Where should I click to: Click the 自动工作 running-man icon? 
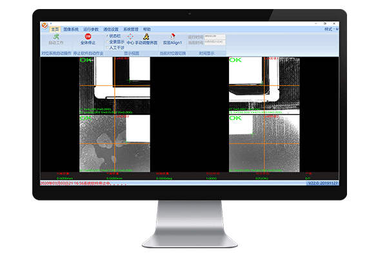coord(58,36)
